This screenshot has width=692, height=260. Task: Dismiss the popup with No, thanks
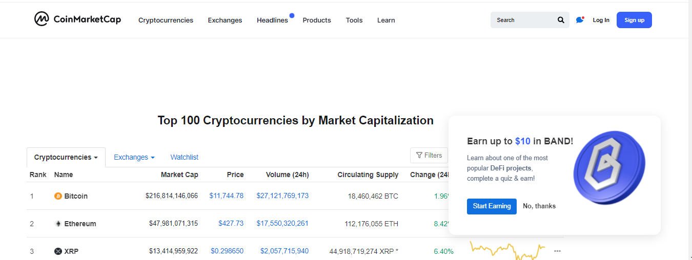(539, 206)
